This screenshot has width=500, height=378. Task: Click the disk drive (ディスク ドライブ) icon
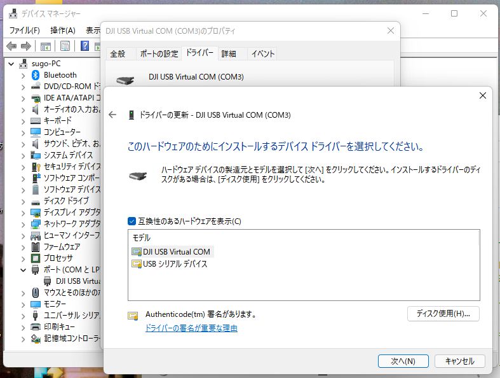(36, 201)
